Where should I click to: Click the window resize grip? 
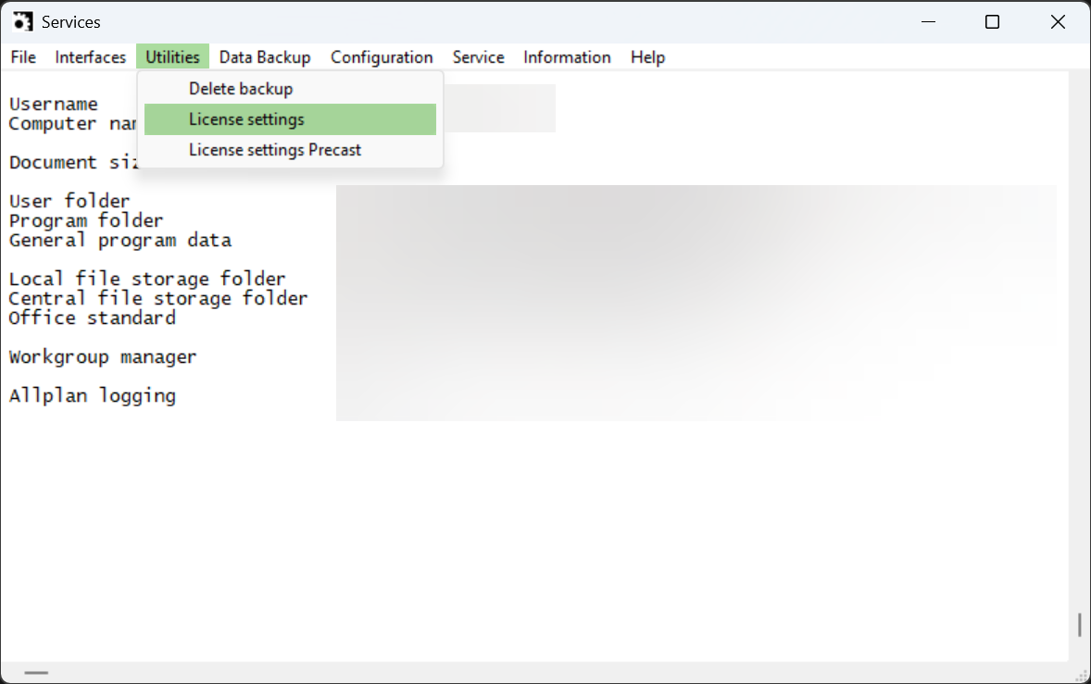click(1082, 675)
